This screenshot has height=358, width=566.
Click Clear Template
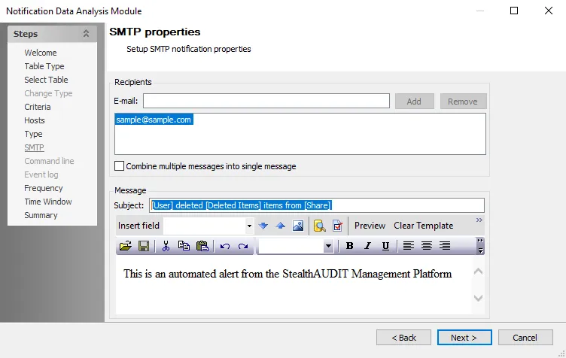pos(424,226)
